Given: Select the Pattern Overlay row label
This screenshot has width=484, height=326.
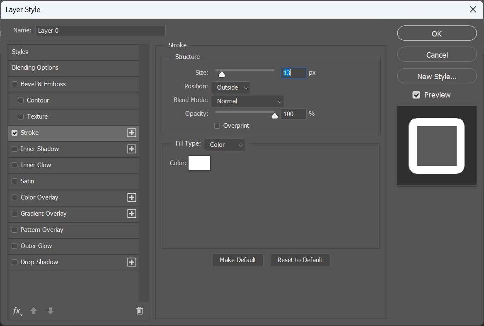Looking at the screenshot, I should [x=42, y=230].
